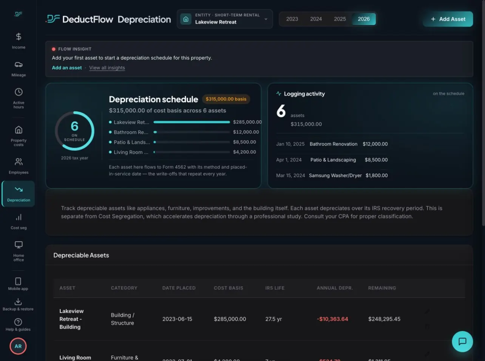Image resolution: width=485 pixels, height=361 pixels.
Task: Delete the Lakeview Retreat - Building asset
Action: [x=427, y=327]
